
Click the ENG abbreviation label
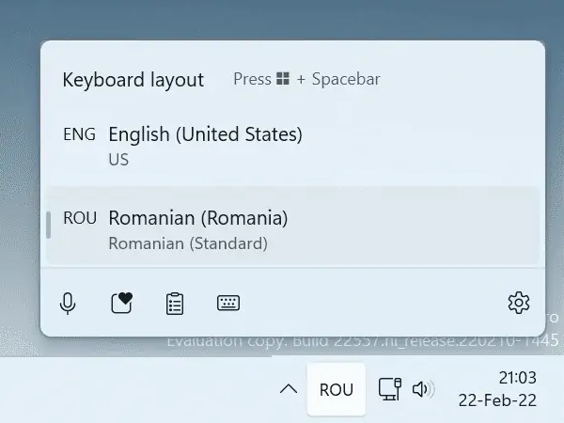79,134
